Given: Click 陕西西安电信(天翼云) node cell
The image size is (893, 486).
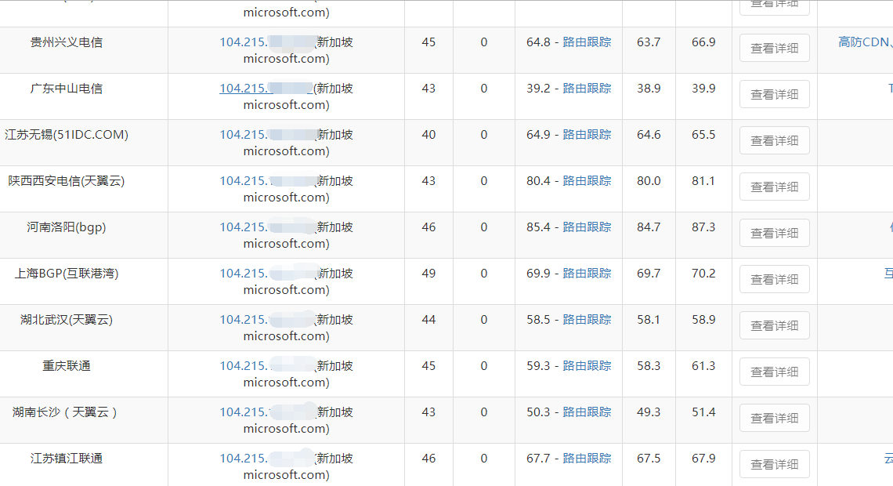Looking at the screenshot, I should pyautogui.click(x=67, y=180).
